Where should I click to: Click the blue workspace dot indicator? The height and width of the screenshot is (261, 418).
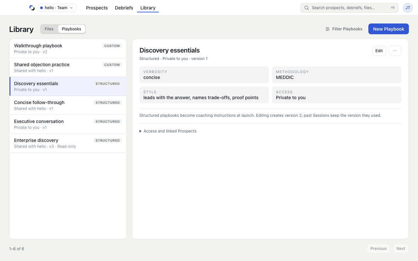pos(41,8)
